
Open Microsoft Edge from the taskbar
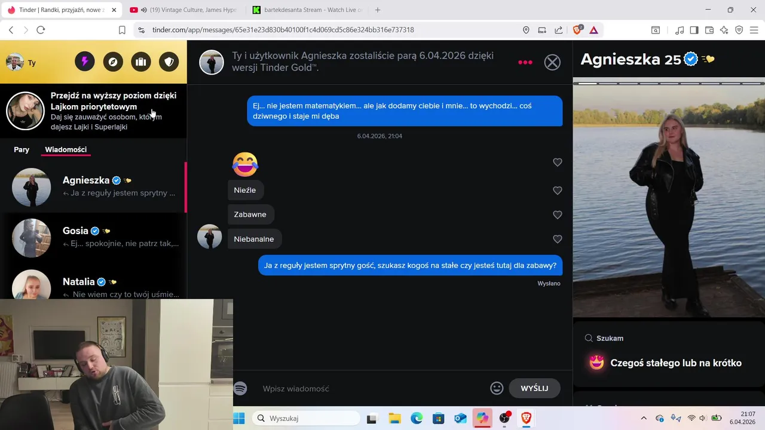click(x=417, y=419)
